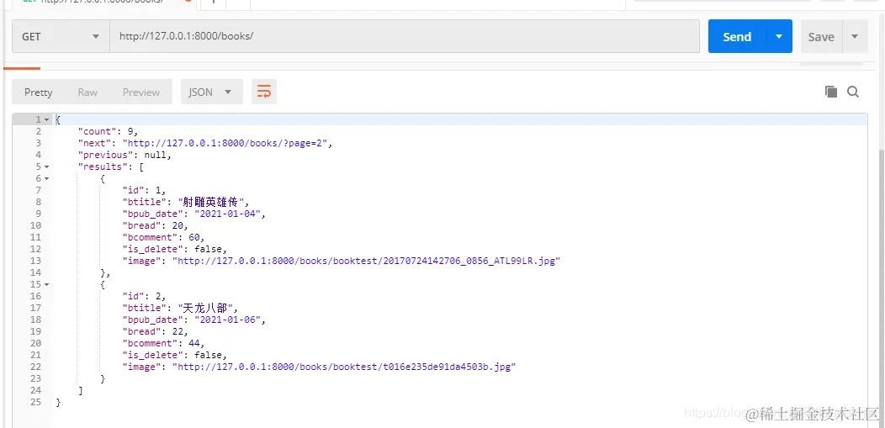Open the Send button dropdown arrow
Image resolution: width=885 pixels, height=428 pixels.
[x=779, y=37]
